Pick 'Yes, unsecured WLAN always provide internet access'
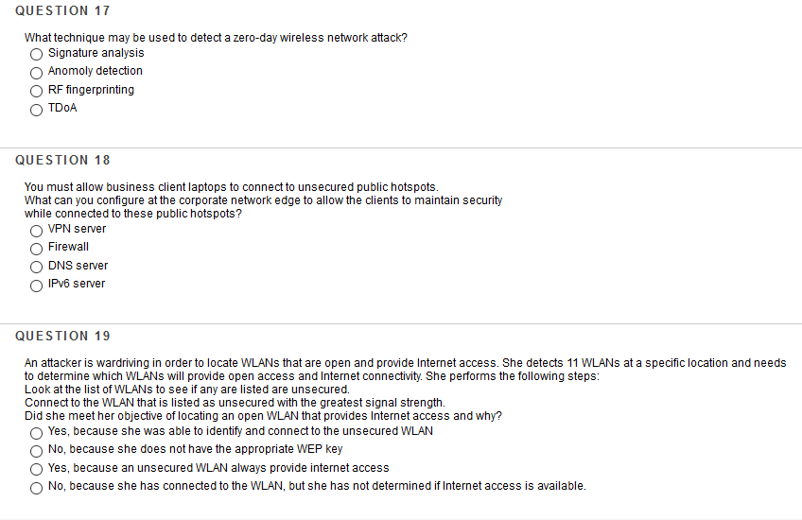Viewport: 802px width, 520px height. 36,469
